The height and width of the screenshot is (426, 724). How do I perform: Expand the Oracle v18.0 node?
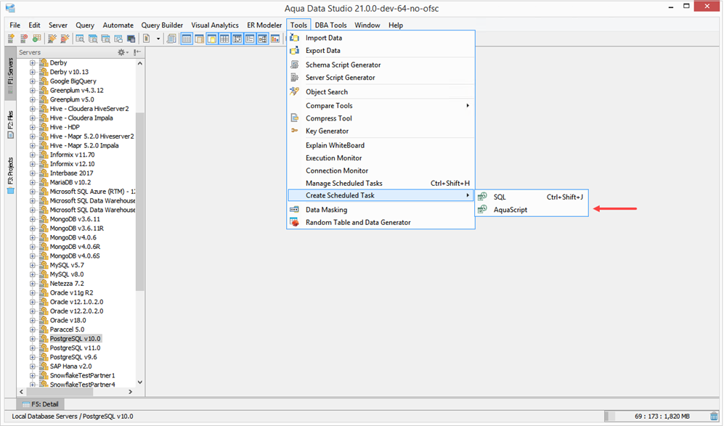click(x=33, y=320)
